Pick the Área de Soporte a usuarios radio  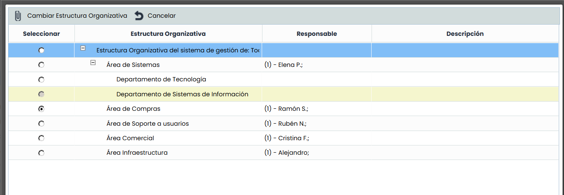point(41,124)
